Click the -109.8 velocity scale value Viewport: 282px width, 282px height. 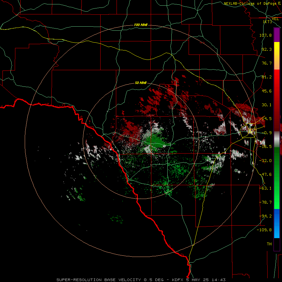[264, 230]
